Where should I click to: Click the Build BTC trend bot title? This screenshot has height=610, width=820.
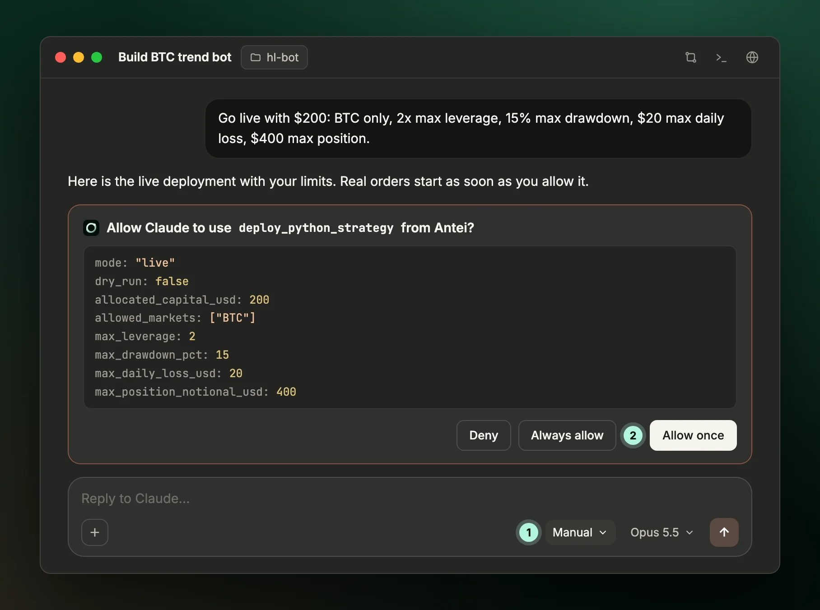(175, 57)
